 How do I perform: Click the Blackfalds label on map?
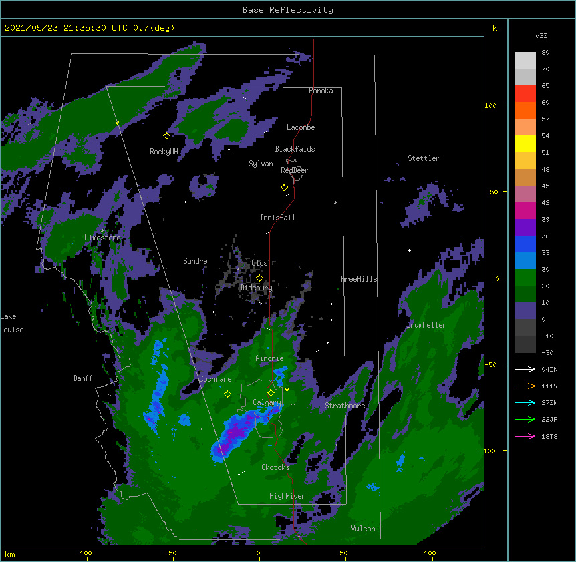tap(295, 149)
